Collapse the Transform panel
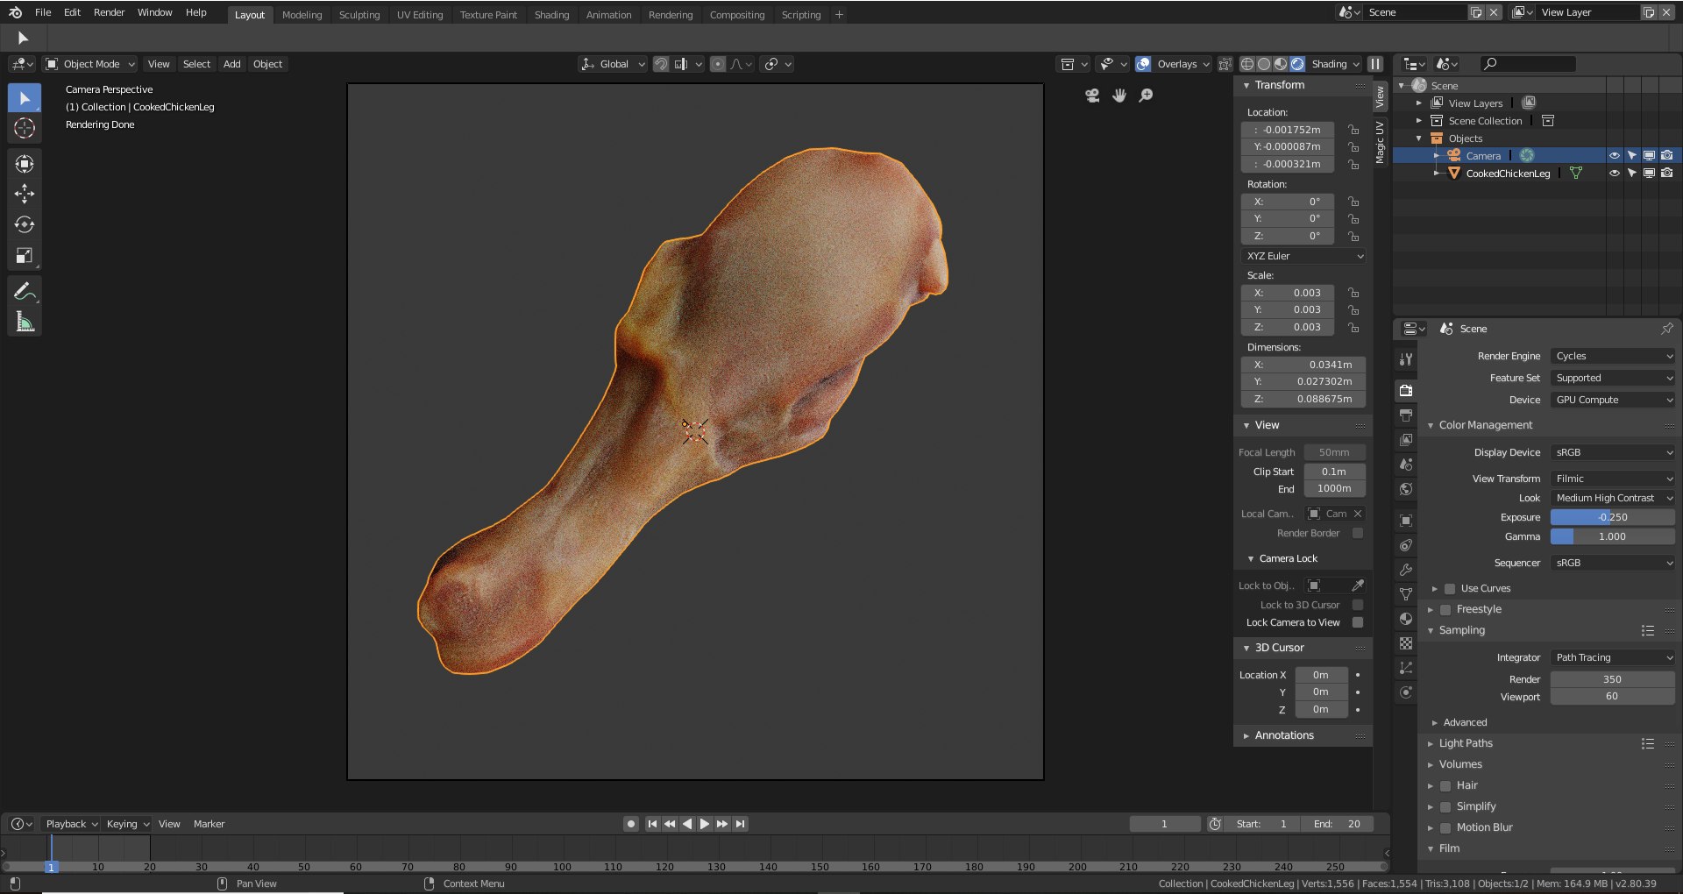This screenshot has width=1683, height=894. [1279, 85]
